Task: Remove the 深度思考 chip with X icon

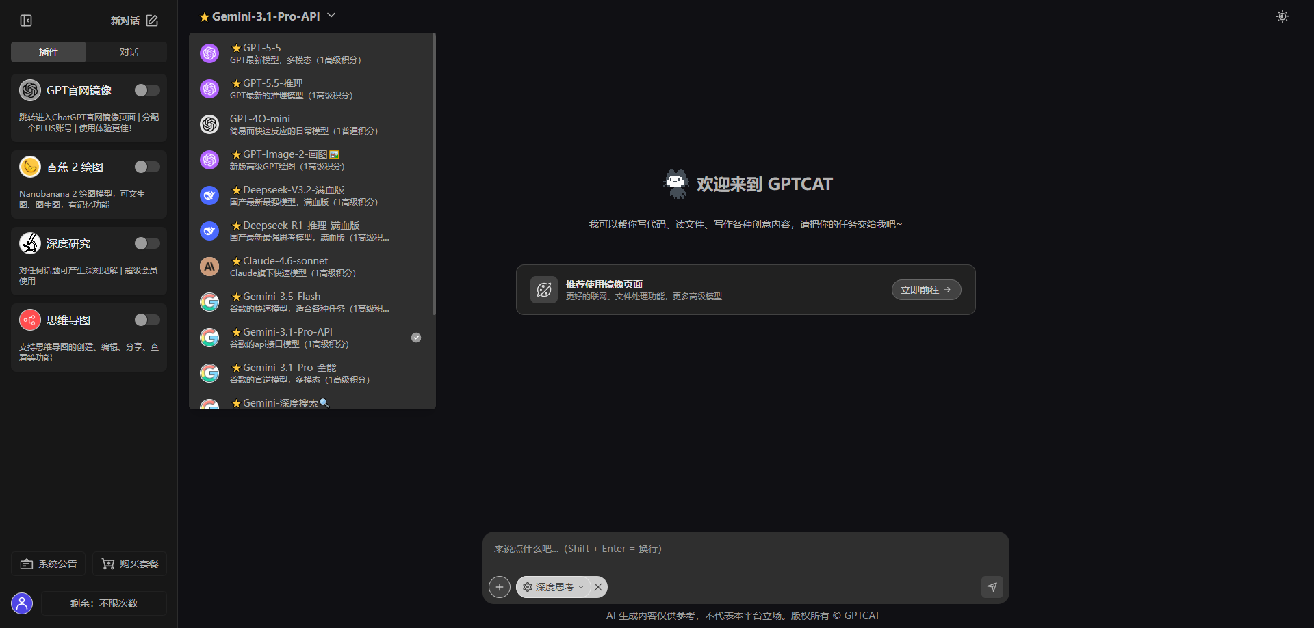Action: click(598, 587)
